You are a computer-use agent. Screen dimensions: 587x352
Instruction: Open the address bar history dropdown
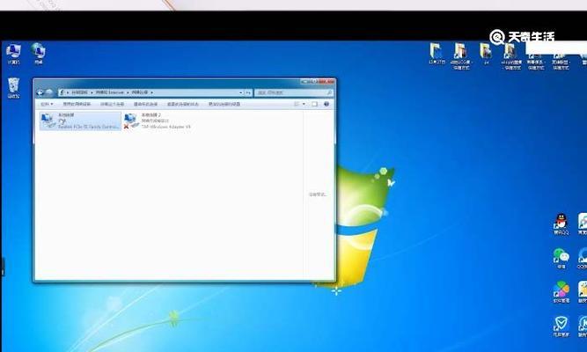point(241,92)
